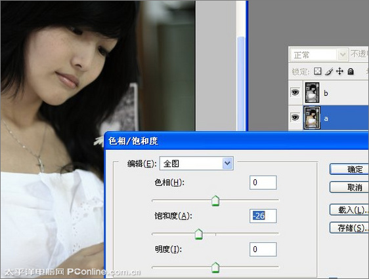The image size is (369, 279).
Task: Click the 取消 button
Action: (x=349, y=187)
